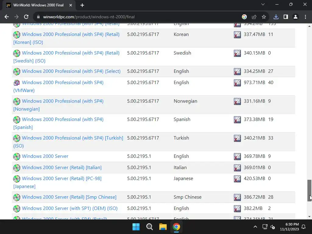
Task: Share this page via share icon
Action: pyautogui.click(x=254, y=17)
